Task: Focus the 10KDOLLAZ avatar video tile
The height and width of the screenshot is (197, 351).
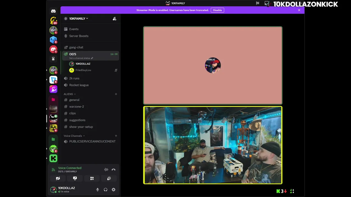Action: point(213,65)
